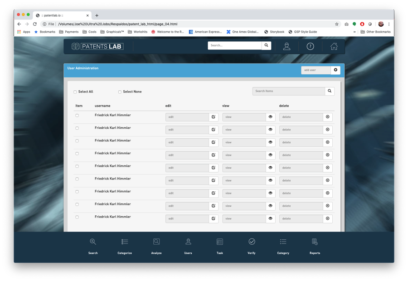This screenshot has height=281, width=408.
Task: Open the user profile icon in header
Action: click(287, 46)
